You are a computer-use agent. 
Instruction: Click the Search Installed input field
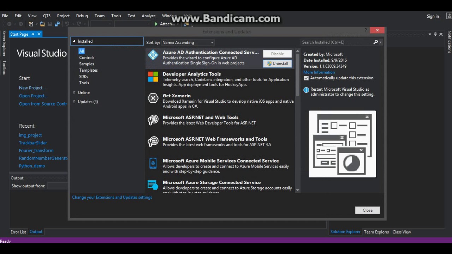[x=337, y=42]
